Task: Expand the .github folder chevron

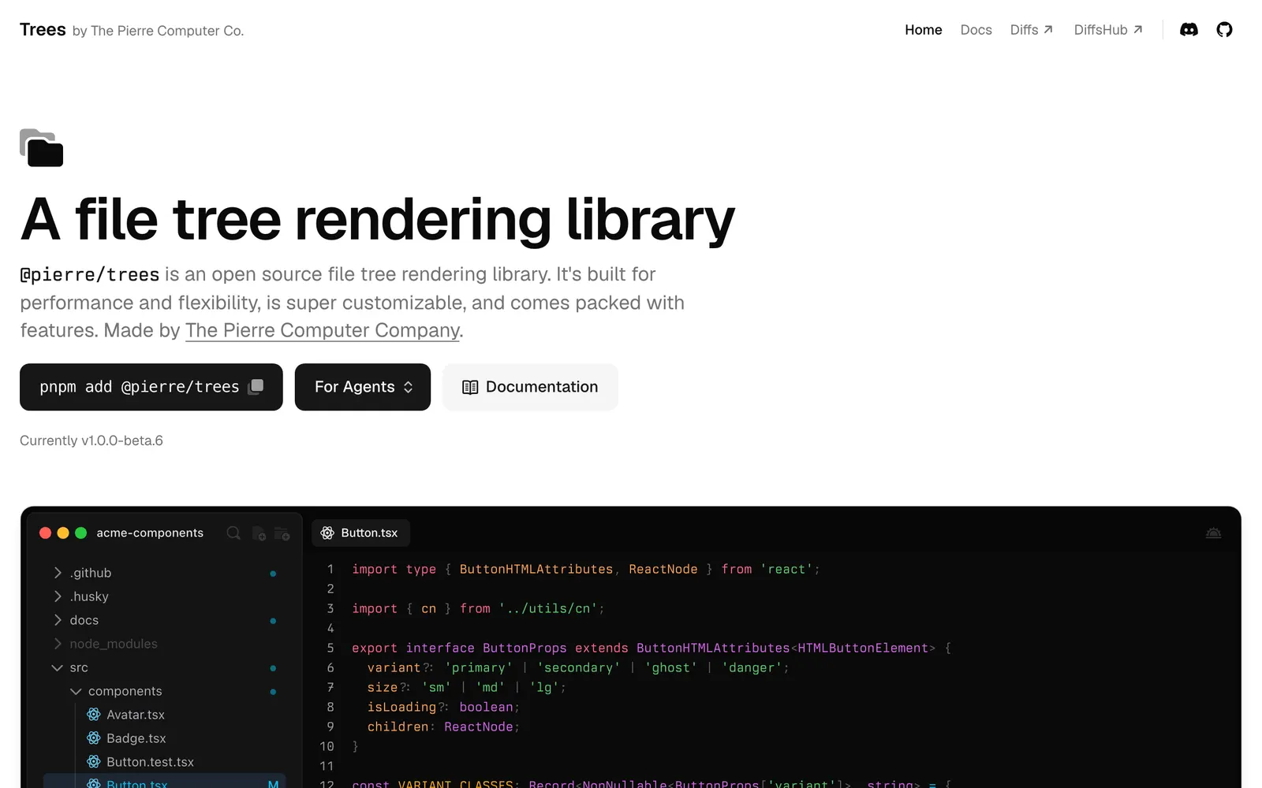Action: (58, 573)
